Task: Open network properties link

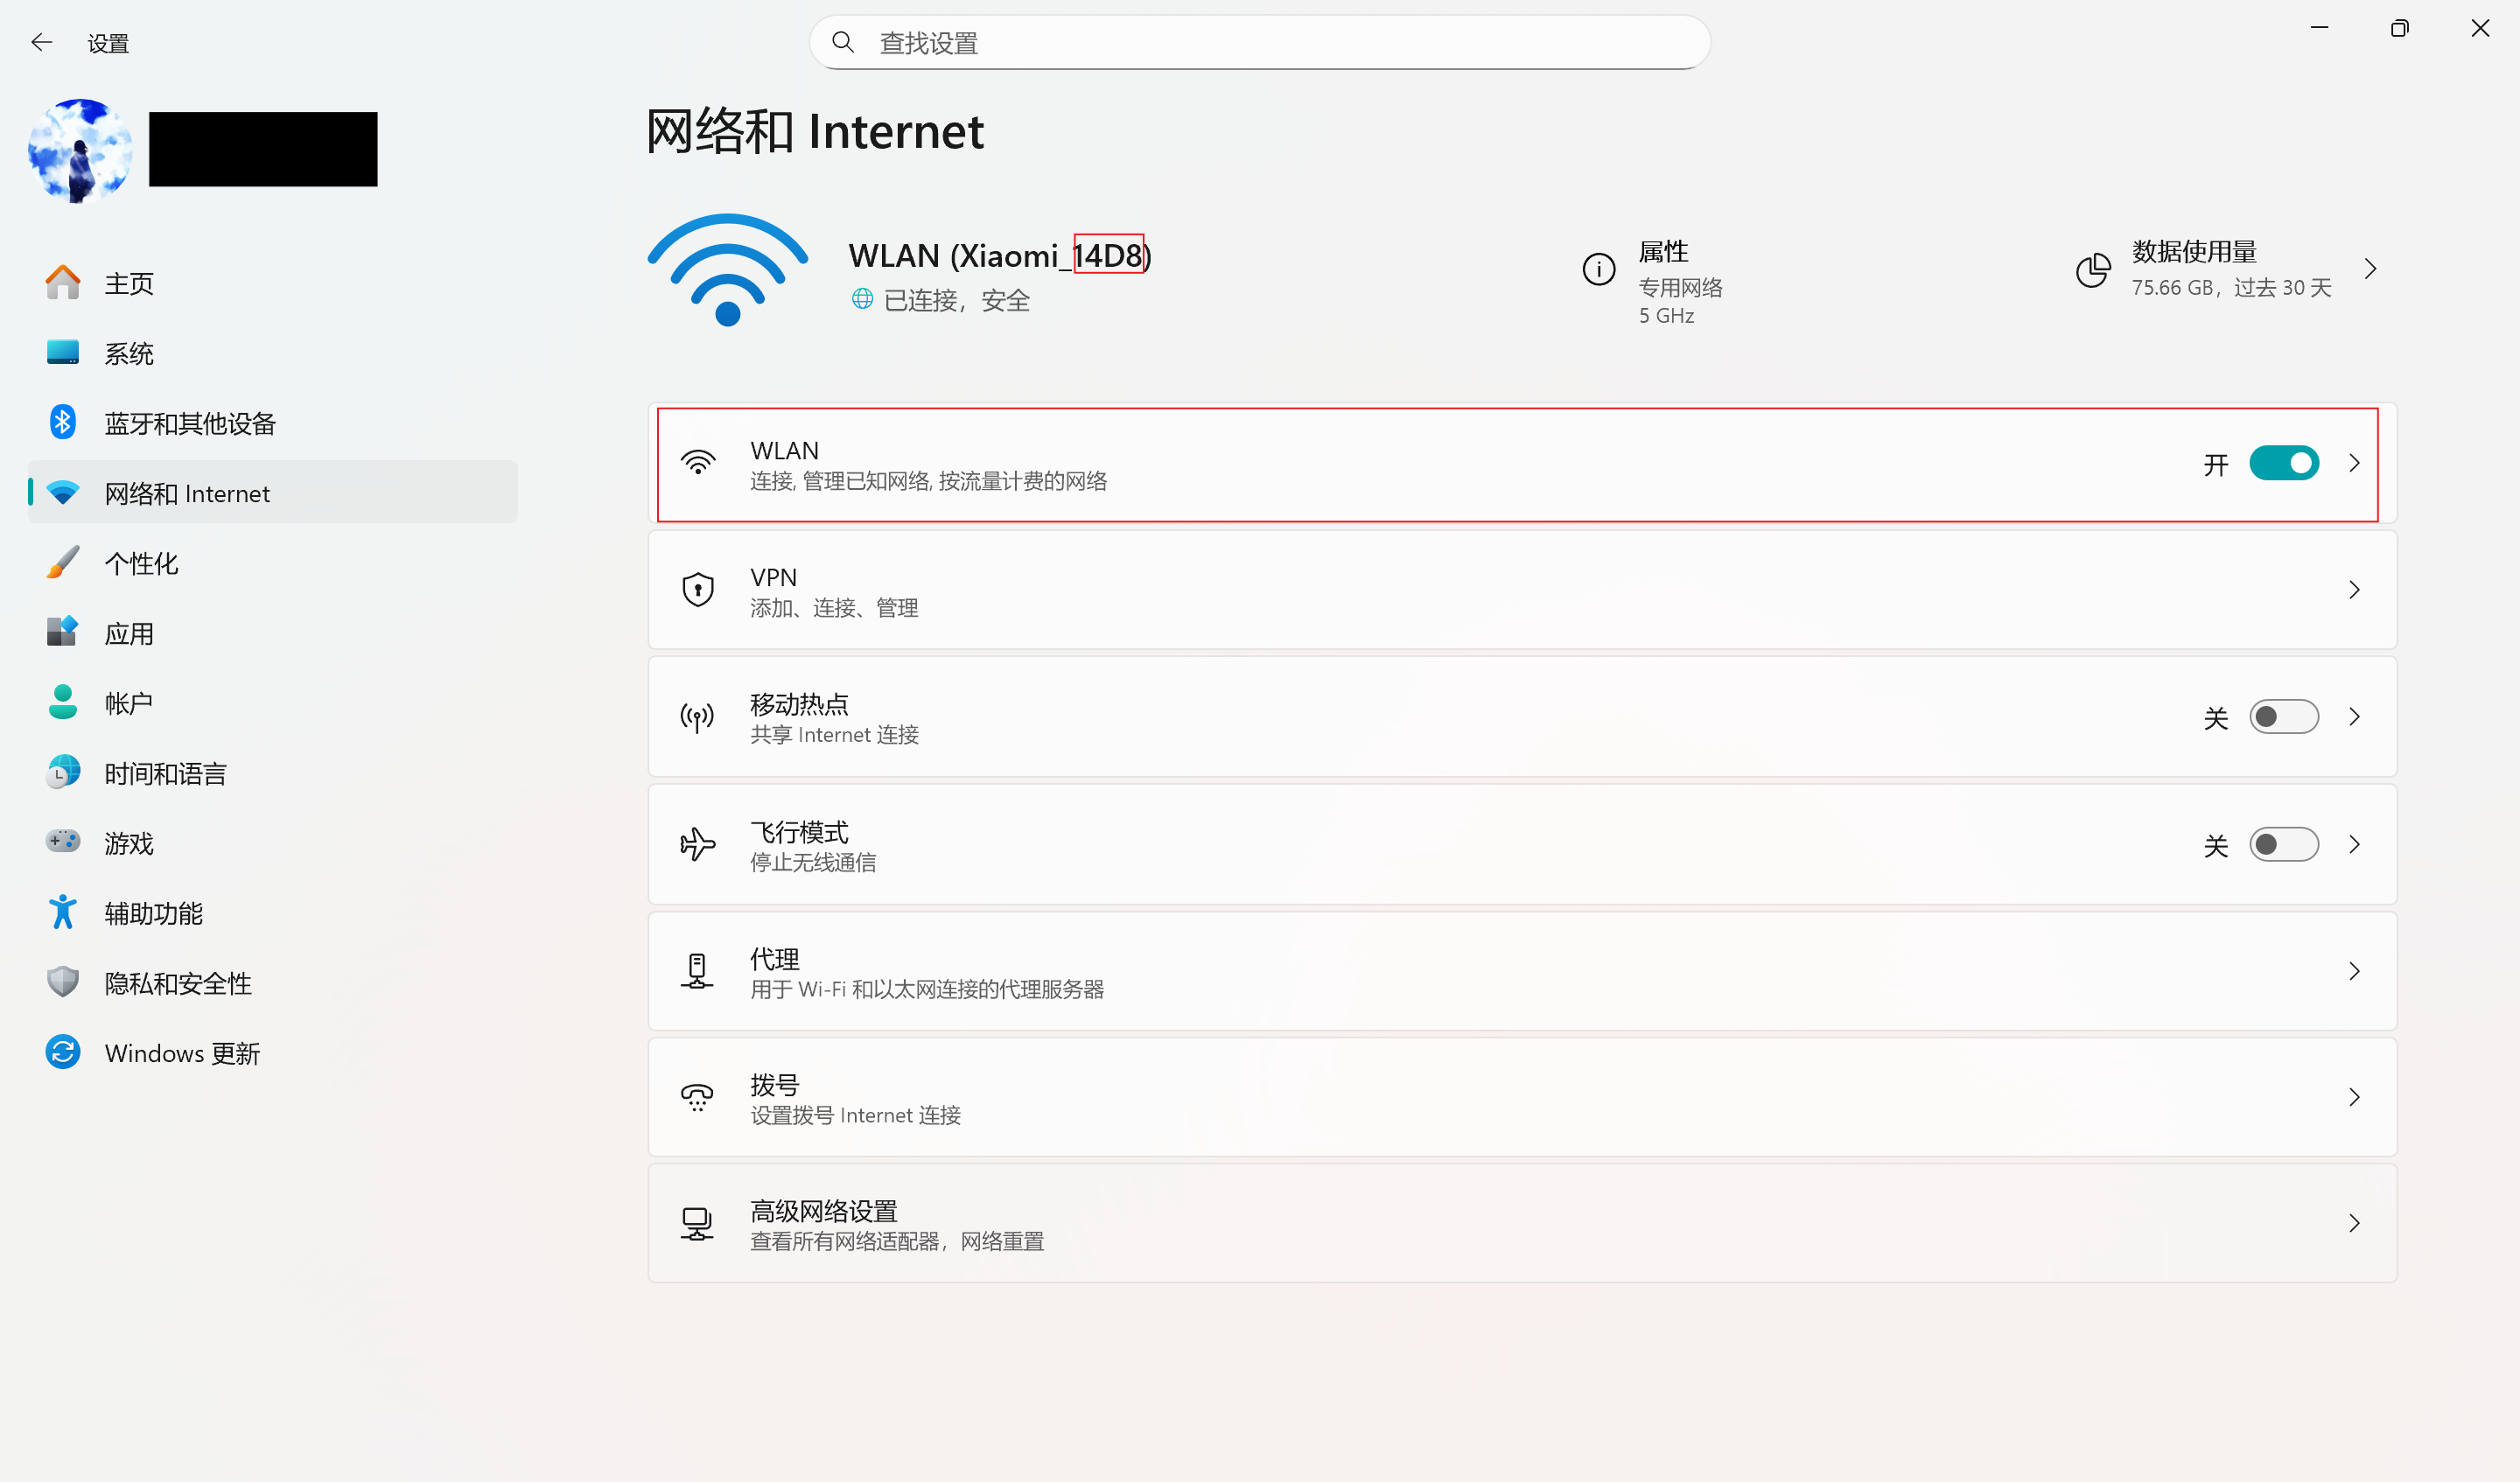Action: tap(1664, 253)
